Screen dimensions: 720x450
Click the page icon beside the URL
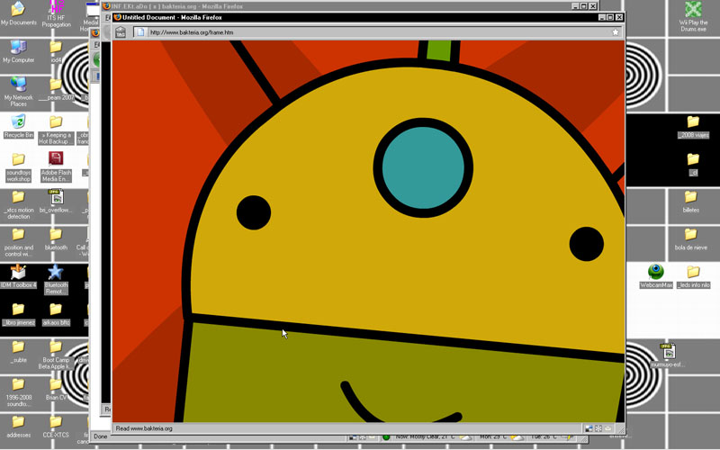pos(139,32)
